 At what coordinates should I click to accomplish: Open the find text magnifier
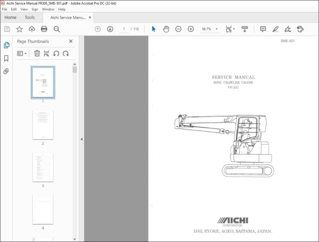(56, 29)
